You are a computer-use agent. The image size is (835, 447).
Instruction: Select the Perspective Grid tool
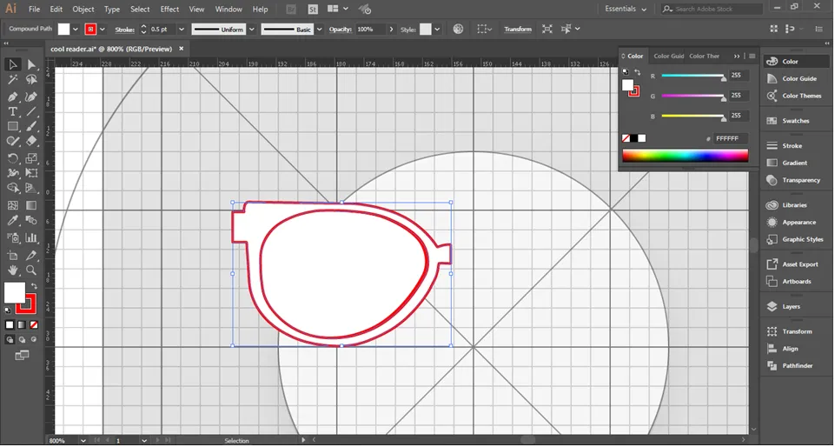(x=31, y=189)
